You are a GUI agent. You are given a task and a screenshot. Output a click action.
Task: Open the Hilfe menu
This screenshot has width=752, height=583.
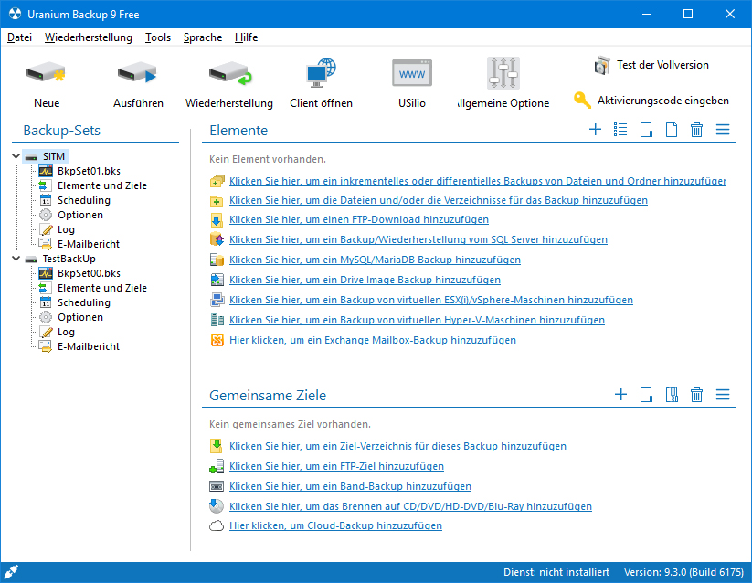pyautogui.click(x=246, y=37)
